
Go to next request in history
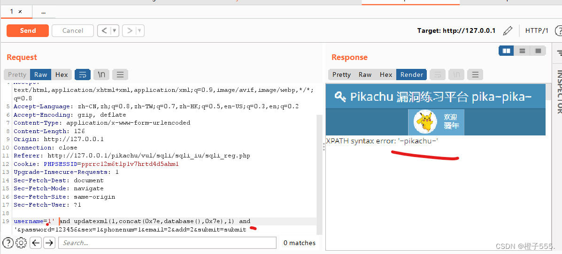[x=130, y=31]
